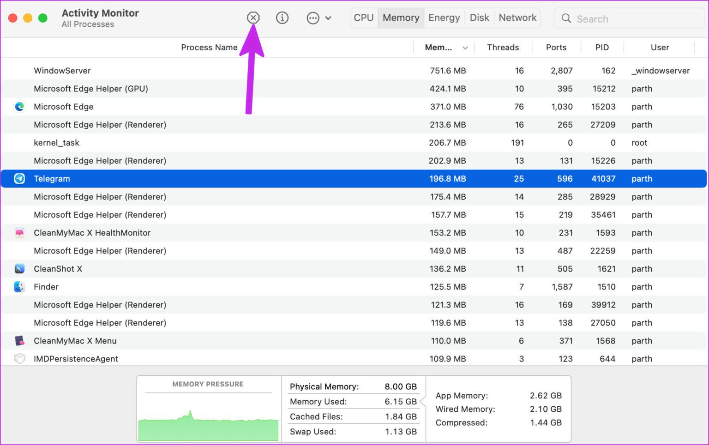Click the Finder app icon
709x445 pixels.
click(x=19, y=287)
